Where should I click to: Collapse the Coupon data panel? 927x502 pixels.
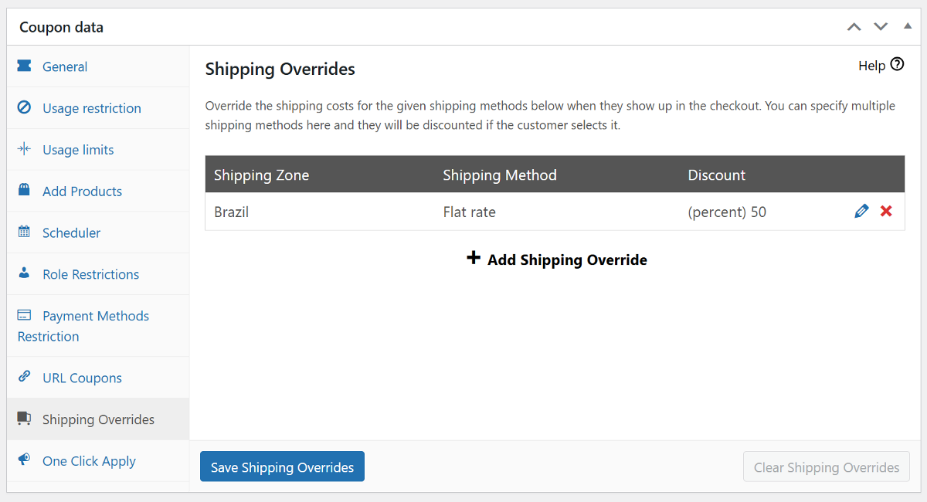point(907,26)
